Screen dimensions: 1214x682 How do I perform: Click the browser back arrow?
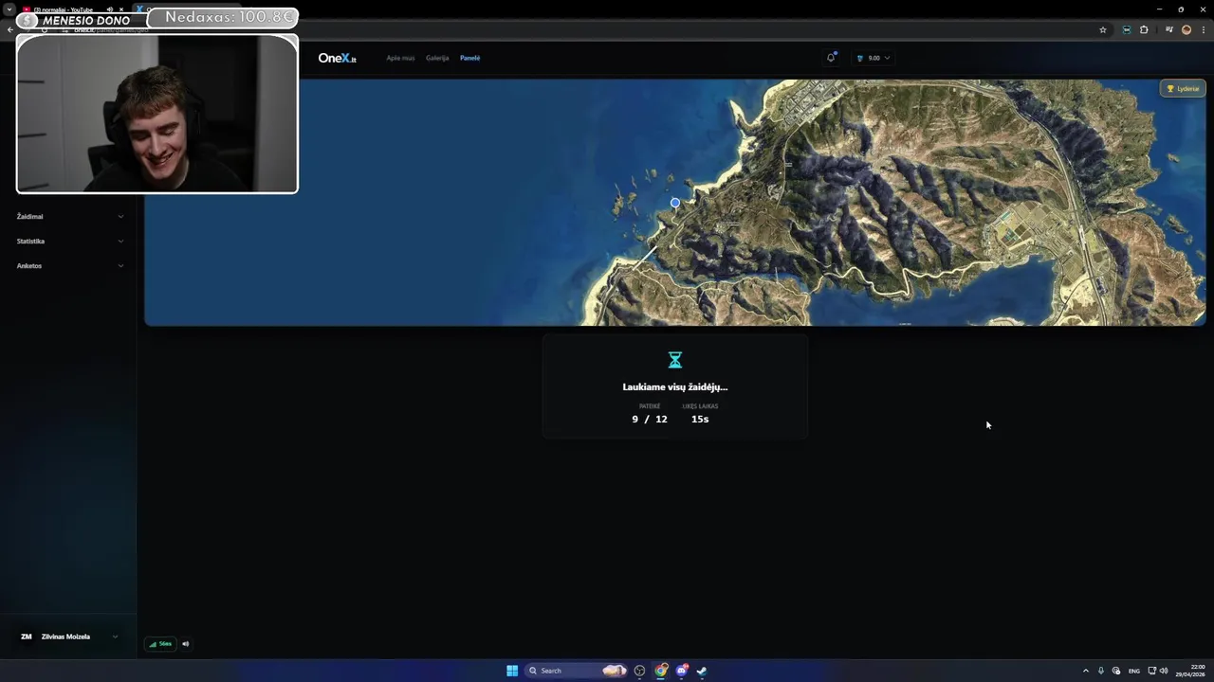tap(9, 29)
